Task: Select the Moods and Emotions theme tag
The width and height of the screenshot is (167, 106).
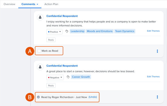Action: click(100, 31)
